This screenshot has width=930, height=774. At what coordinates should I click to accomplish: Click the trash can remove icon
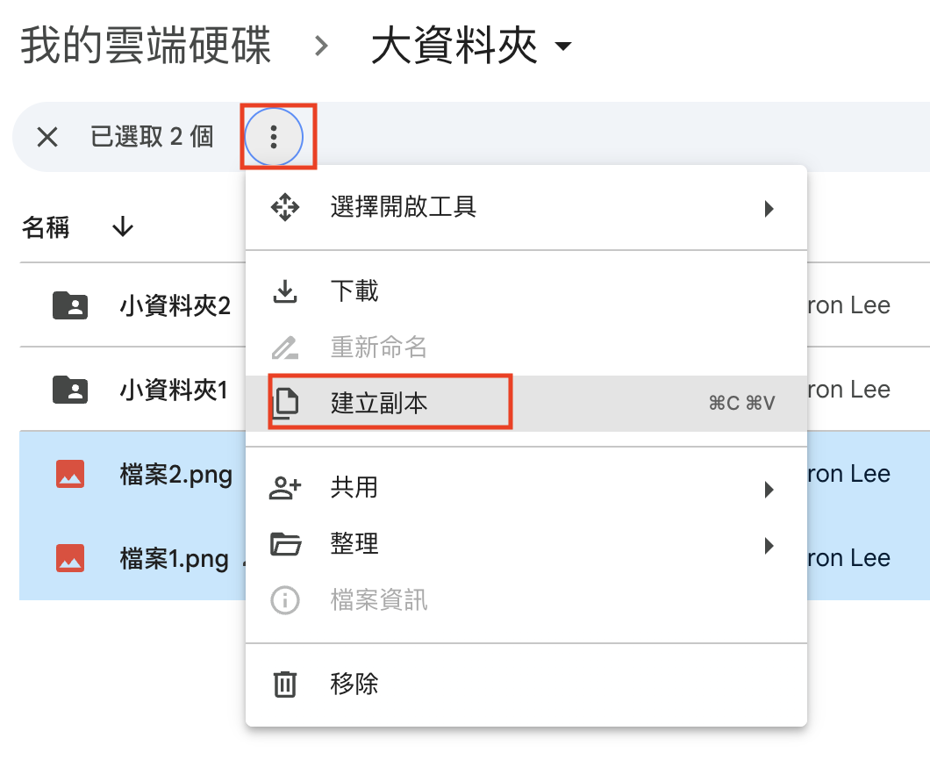tap(285, 684)
